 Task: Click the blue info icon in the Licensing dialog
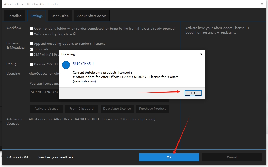tap(66, 65)
